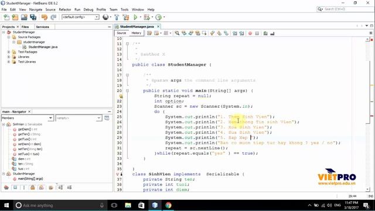Click the Uncomment icon in editor toolbar
375x211 pixels.
(272, 33)
